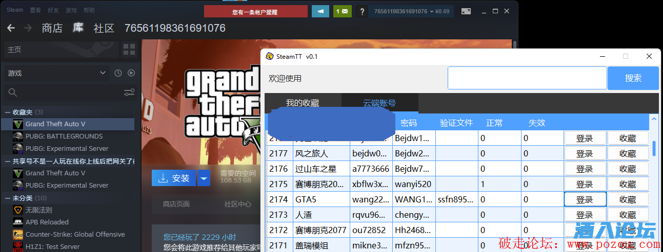
Task: Click 收藏 for the GTA5 row
Action: pos(628,199)
